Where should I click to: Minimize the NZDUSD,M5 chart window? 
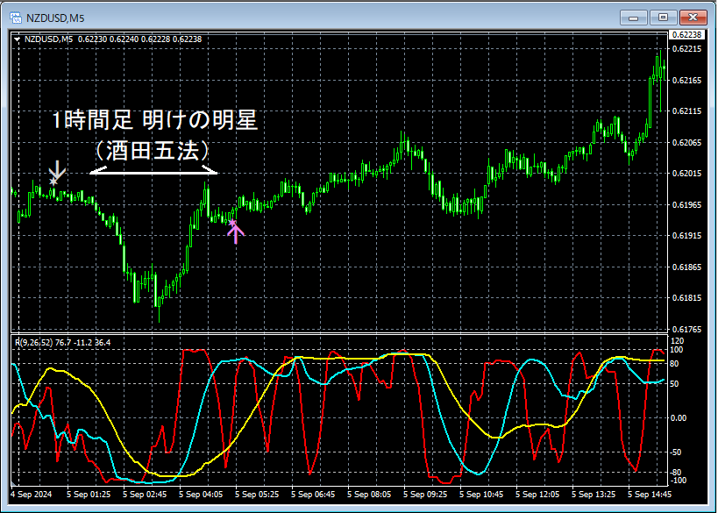pyautogui.click(x=634, y=18)
